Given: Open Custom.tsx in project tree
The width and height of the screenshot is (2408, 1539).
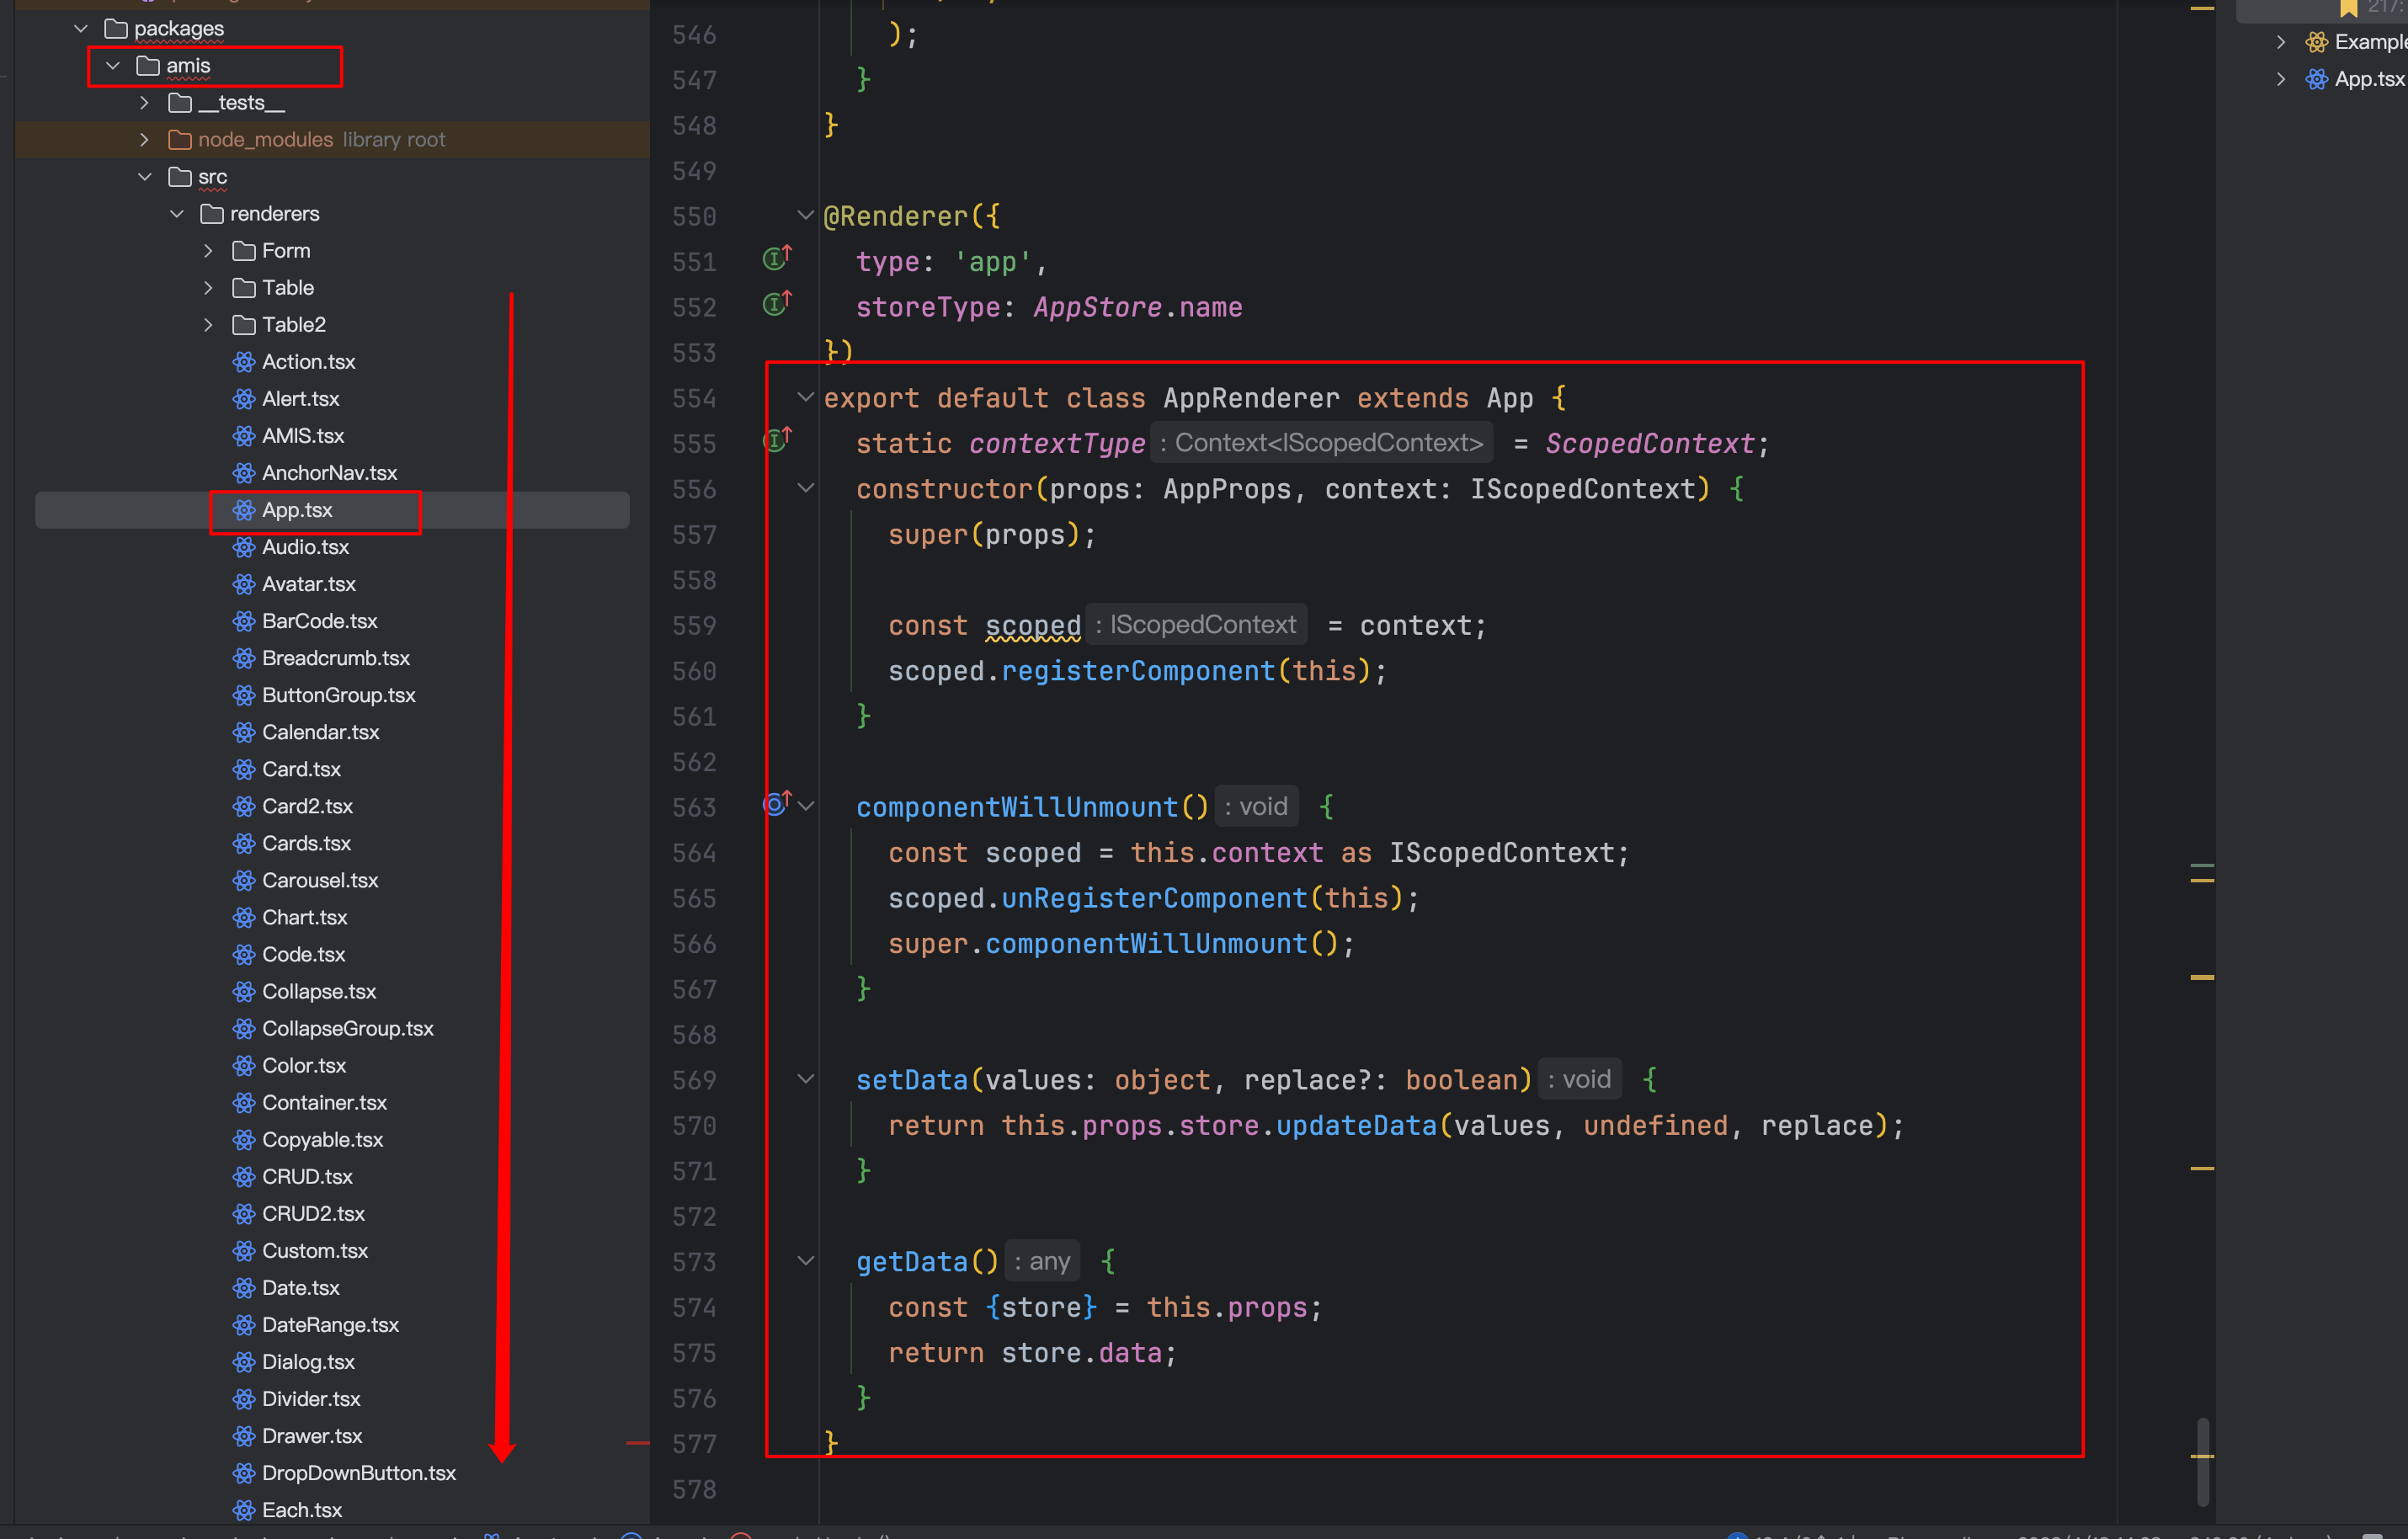Looking at the screenshot, I should tap(315, 1251).
